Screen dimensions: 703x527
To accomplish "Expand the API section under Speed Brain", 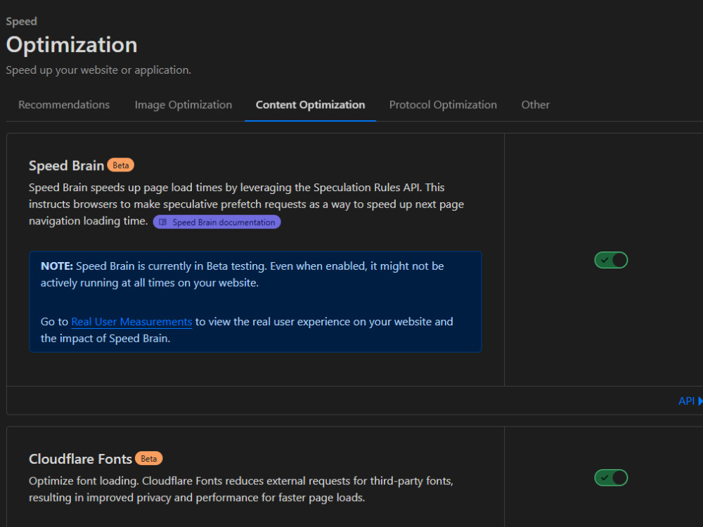I will coord(690,401).
